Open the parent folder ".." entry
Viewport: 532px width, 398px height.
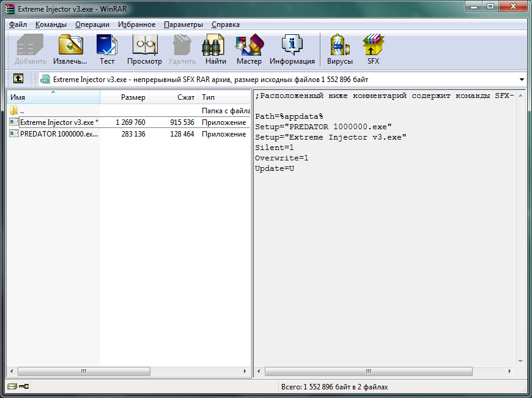[21, 111]
